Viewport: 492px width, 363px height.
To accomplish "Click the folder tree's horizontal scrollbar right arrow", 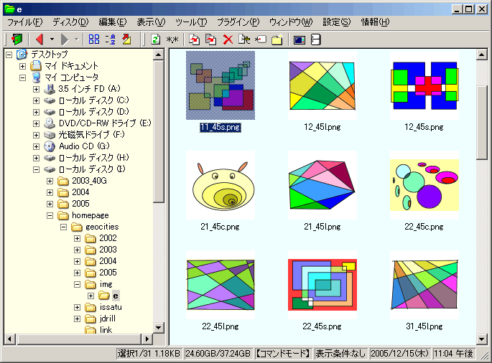I will 147,339.
